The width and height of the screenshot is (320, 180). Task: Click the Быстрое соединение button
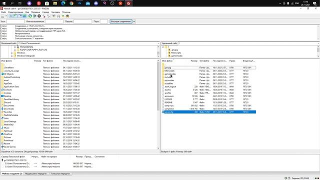click(x=121, y=21)
